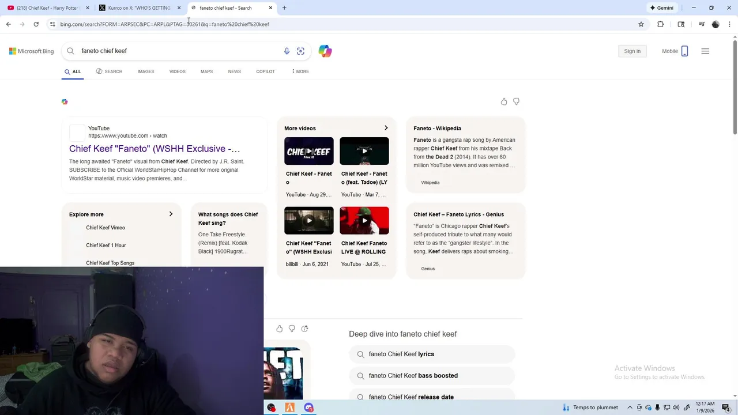The image size is (738, 415).
Task: Open the Windows notification center icon
Action: tap(726, 408)
